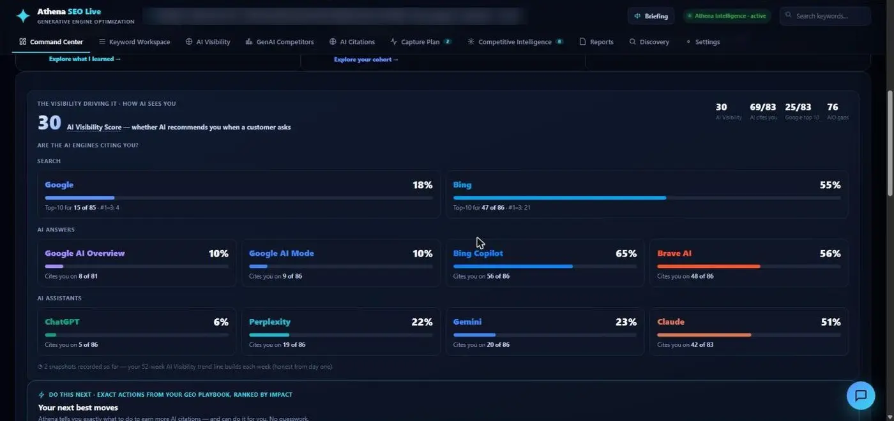Switch to the Reports tab
The height and width of the screenshot is (421, 894).
pos(596,42)
